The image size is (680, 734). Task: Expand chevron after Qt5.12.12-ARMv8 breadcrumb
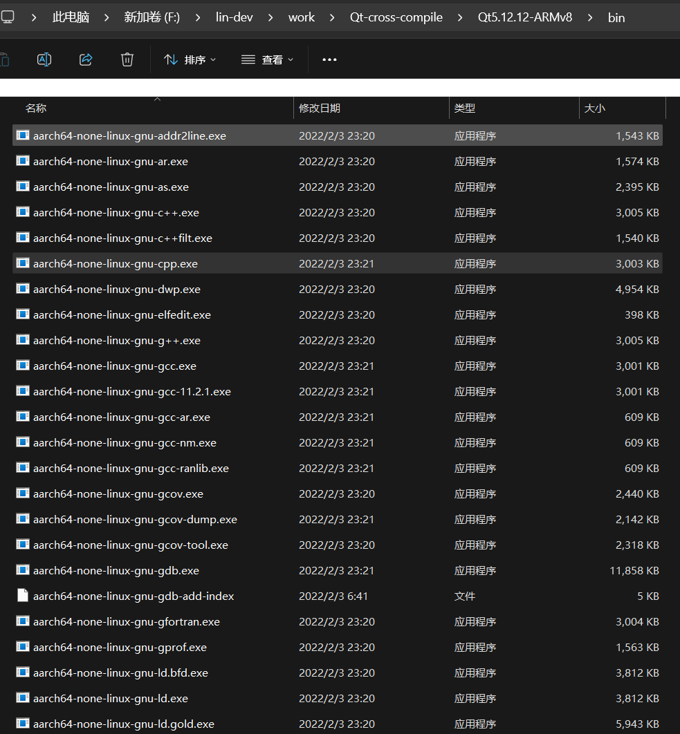click(x=590, y=17)
